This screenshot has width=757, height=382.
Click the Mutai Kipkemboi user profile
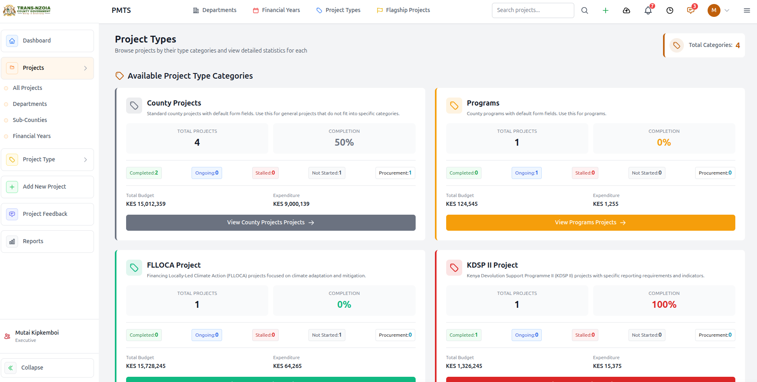37,336
